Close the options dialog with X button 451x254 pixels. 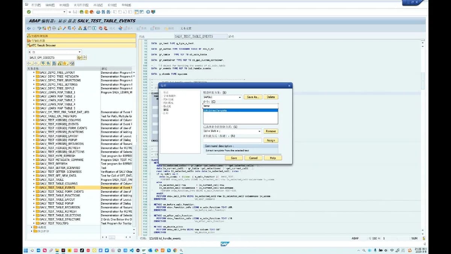(289, 86)
